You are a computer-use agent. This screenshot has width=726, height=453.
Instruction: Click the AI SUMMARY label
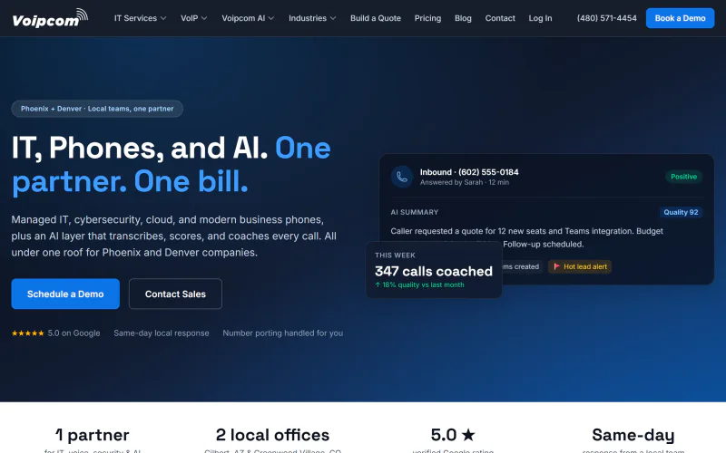[x=415, y=212]
